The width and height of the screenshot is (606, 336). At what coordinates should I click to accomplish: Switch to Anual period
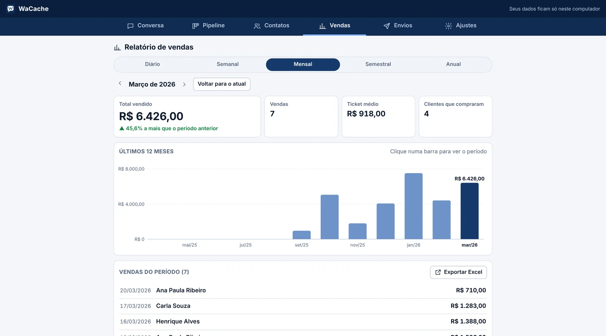tap(453, 64)
